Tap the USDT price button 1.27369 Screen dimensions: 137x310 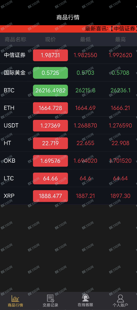(x=50, y=126)
